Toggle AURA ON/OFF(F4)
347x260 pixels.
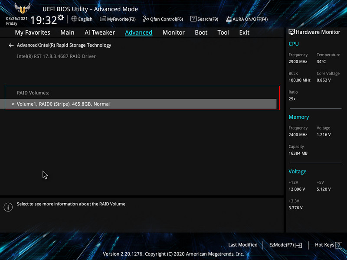pyautogui.click(x=246, y=19)
